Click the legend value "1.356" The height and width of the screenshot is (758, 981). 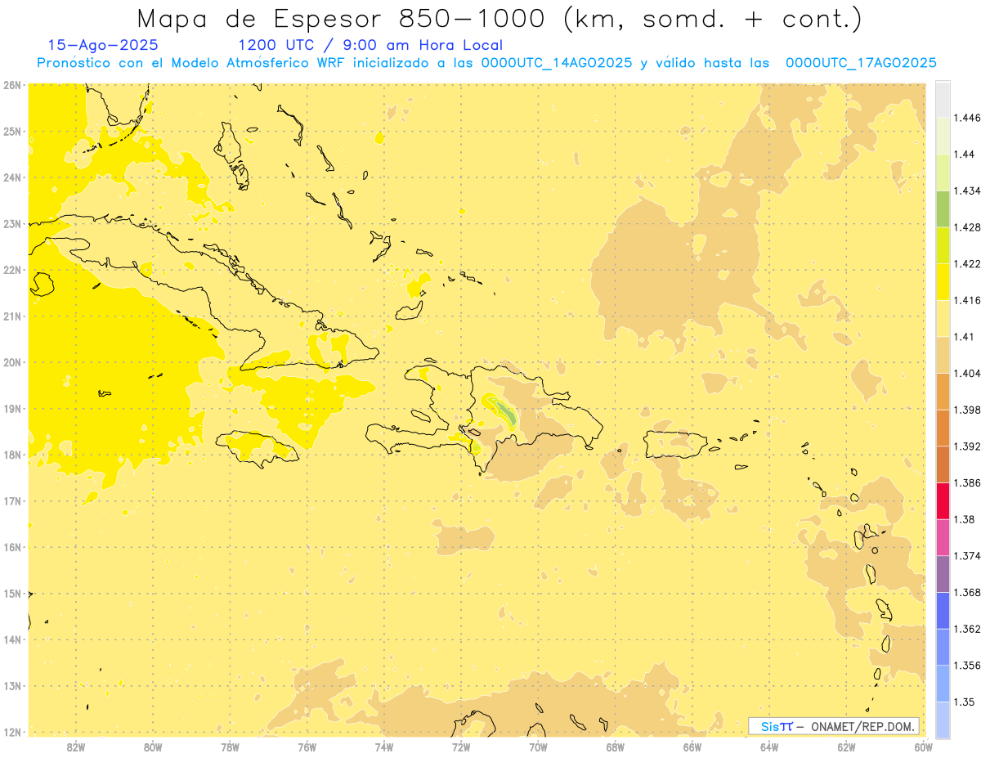click(x=966, y=666)
